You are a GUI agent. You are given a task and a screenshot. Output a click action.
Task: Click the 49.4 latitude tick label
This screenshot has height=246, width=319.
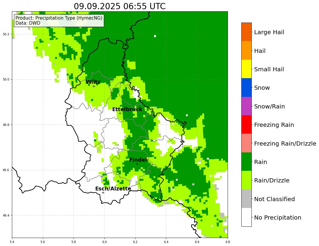pos(7,215)
